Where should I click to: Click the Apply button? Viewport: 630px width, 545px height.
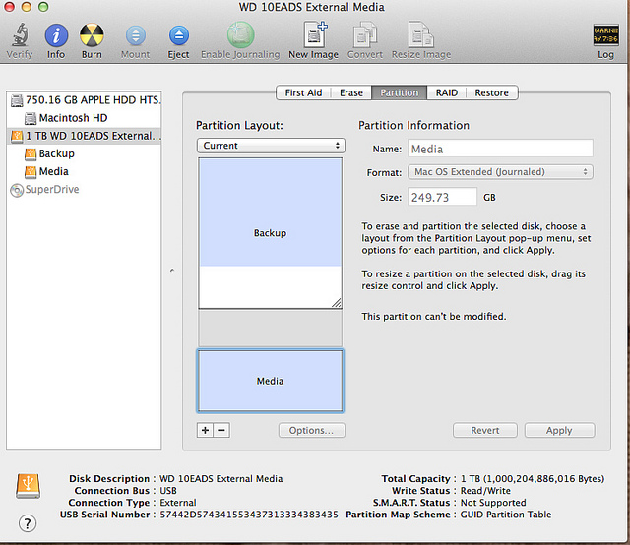tap(559, 430)
